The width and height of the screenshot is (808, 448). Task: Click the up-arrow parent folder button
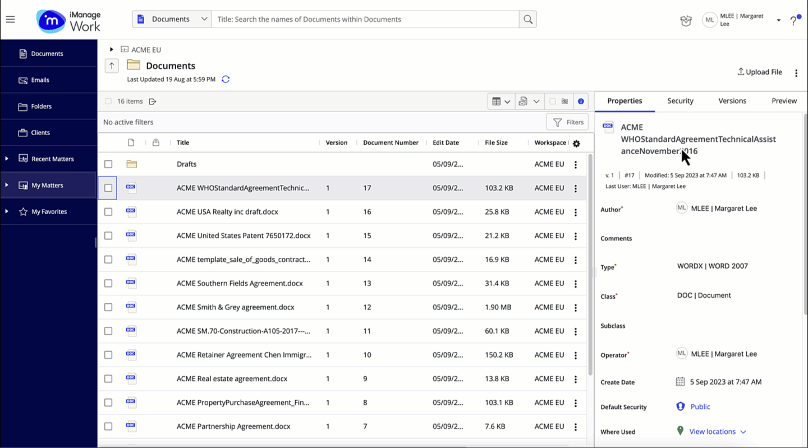[112, 66]
